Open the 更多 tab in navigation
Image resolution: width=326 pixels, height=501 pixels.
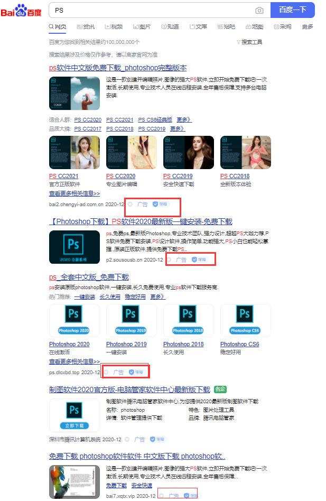(x=308, y=27)
